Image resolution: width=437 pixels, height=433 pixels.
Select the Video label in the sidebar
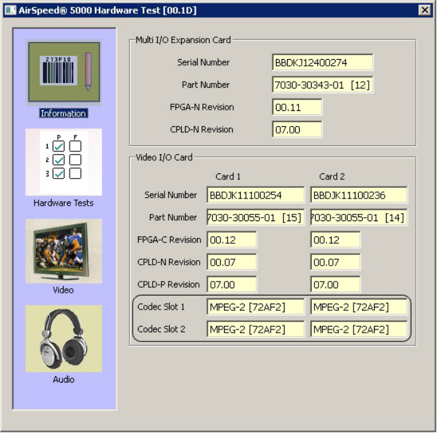[64, 290]
